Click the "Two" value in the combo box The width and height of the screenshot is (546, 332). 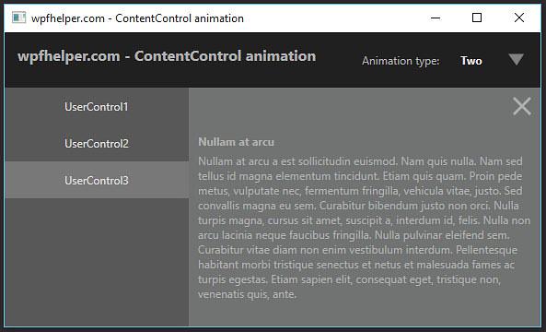coord(471,61)
